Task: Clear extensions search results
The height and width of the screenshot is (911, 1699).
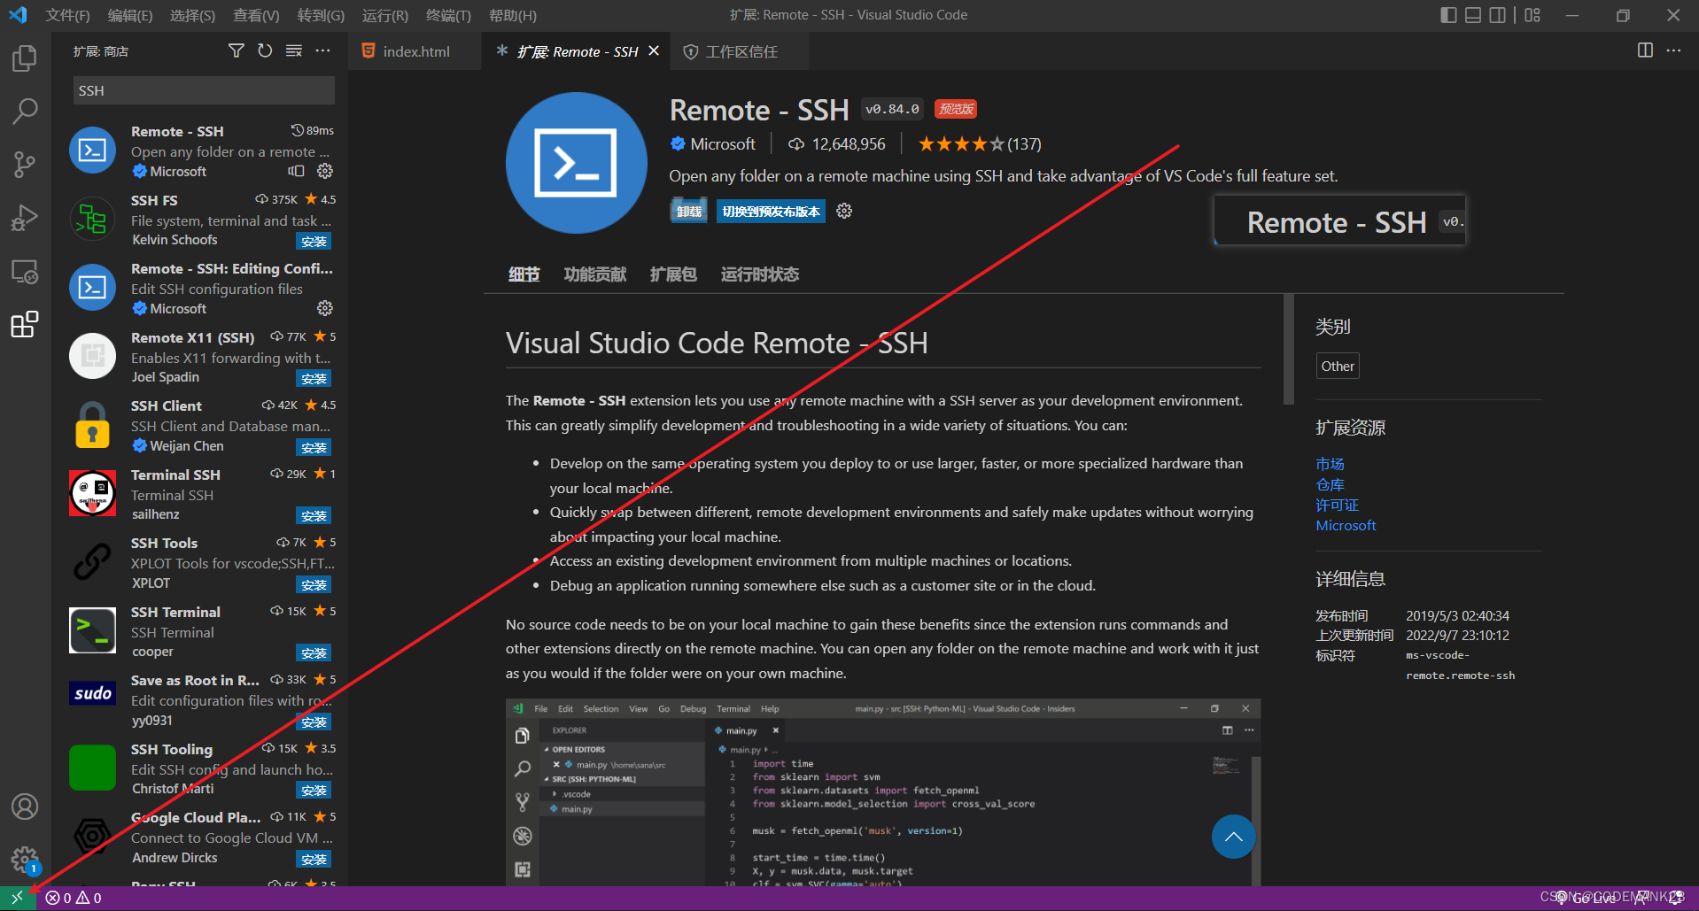Action: click(x=294, y=51)
